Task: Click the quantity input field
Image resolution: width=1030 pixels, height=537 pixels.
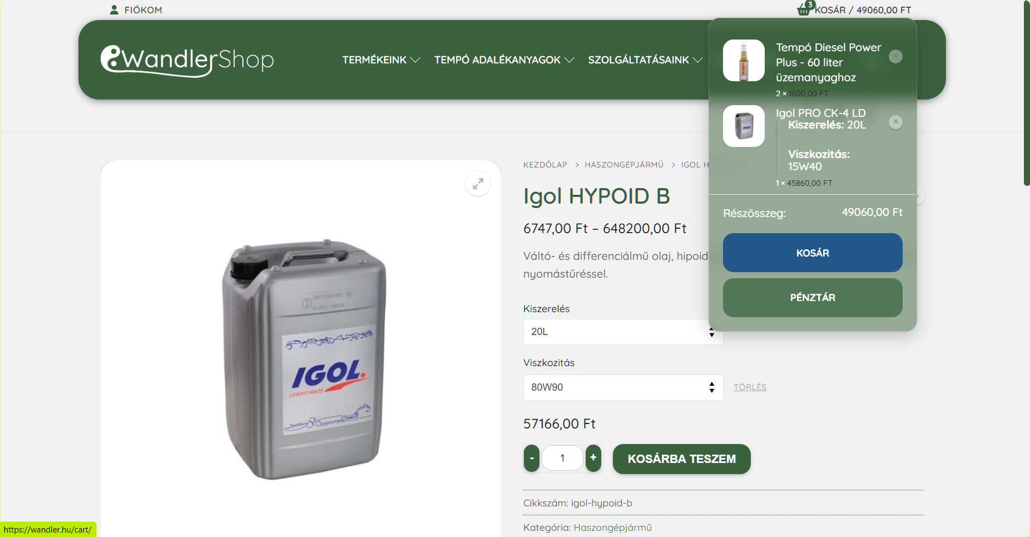Action: pos(562,458)
